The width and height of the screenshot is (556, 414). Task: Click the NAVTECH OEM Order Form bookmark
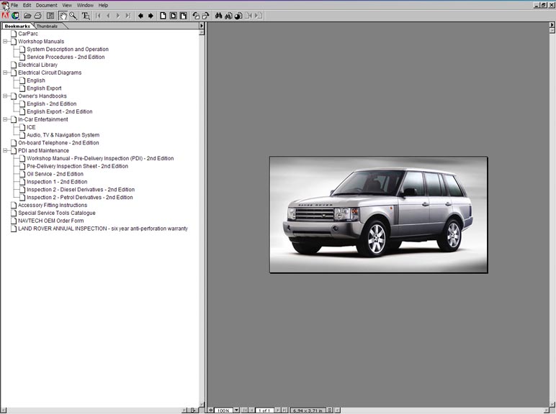pyautogui.click(x=50, y=221)
